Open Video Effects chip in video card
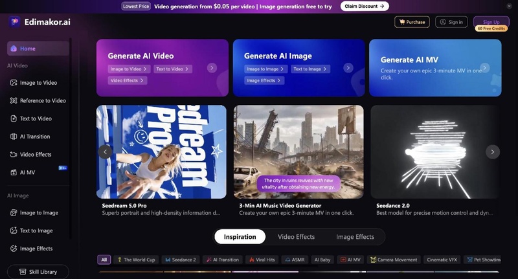518x279 pixels. coord(127,80)
